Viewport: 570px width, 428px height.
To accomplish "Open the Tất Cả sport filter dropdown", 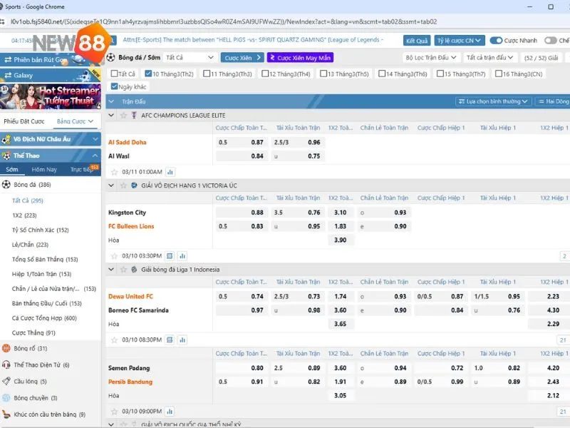I will (190, 57).
